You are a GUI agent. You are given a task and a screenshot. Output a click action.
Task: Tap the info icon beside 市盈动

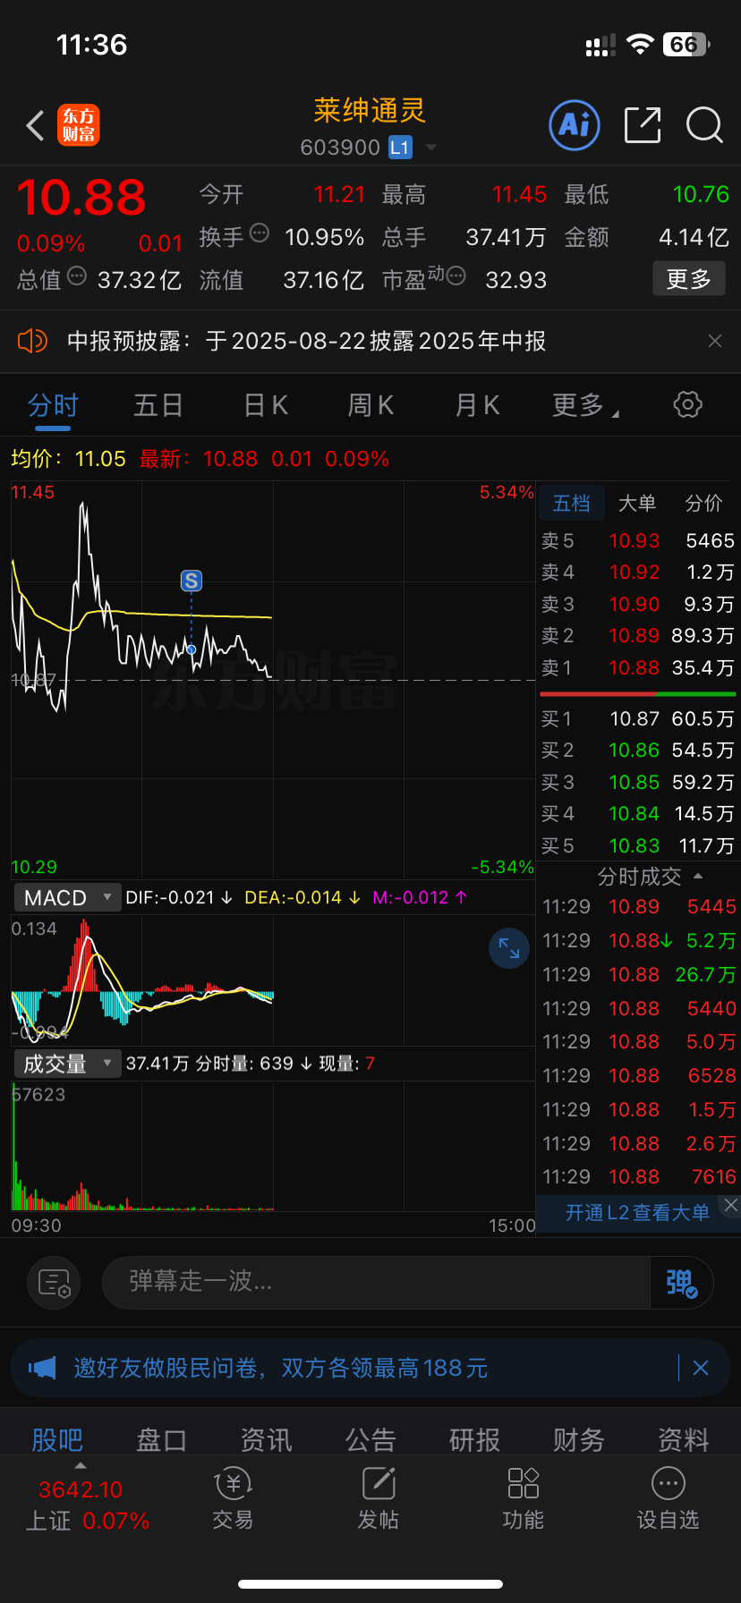pos(456,276)
